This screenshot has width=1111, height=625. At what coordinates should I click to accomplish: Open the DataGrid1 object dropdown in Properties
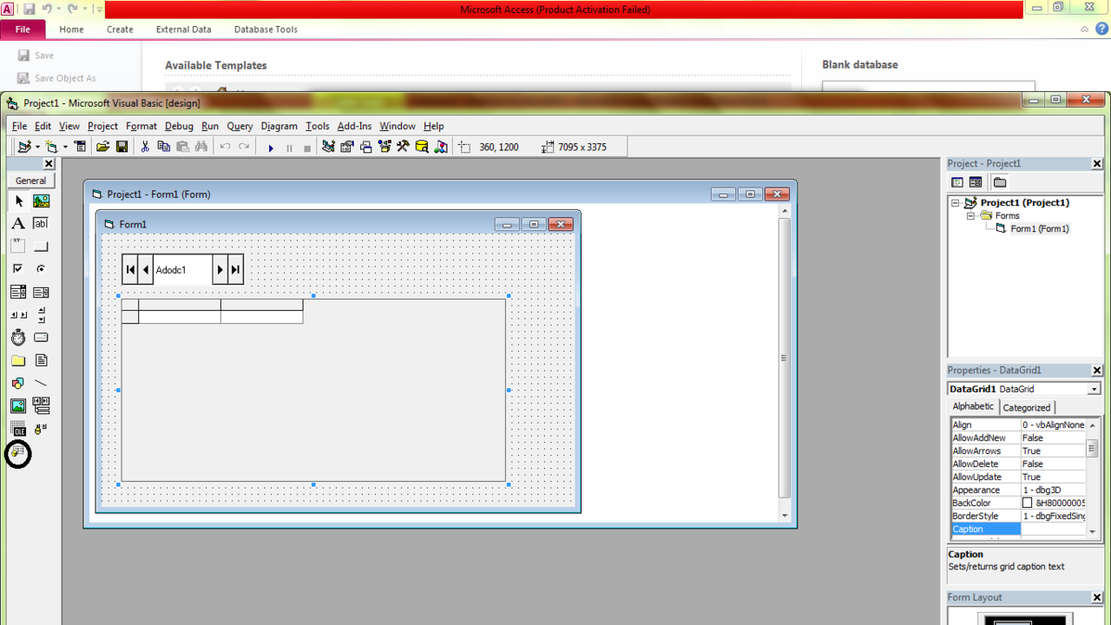pyautogui.click(x=1094, y=389)
